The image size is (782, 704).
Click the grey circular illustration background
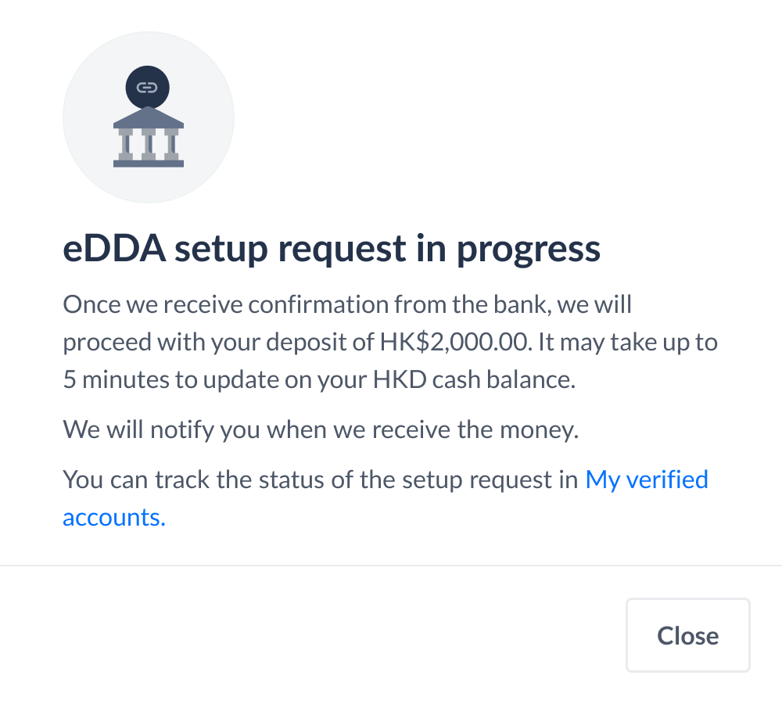click(149, 117)
